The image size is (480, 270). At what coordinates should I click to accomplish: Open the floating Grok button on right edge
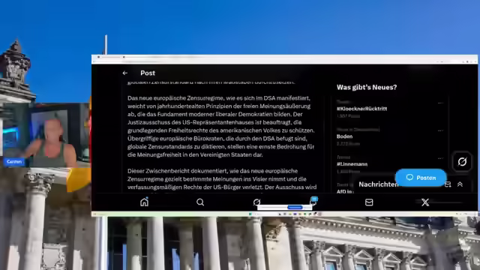[x=462, y=161]
